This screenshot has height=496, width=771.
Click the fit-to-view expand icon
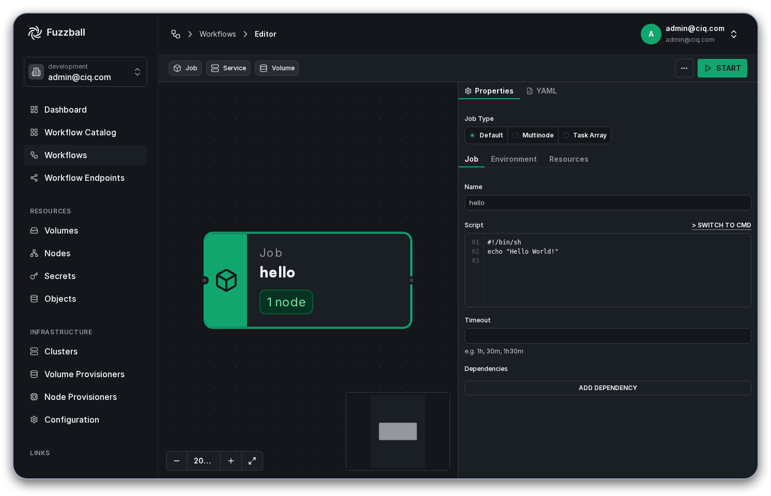coord(252,461)
